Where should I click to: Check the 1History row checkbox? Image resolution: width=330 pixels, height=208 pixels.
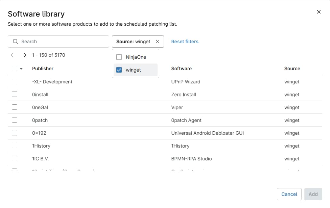[15, 146]
